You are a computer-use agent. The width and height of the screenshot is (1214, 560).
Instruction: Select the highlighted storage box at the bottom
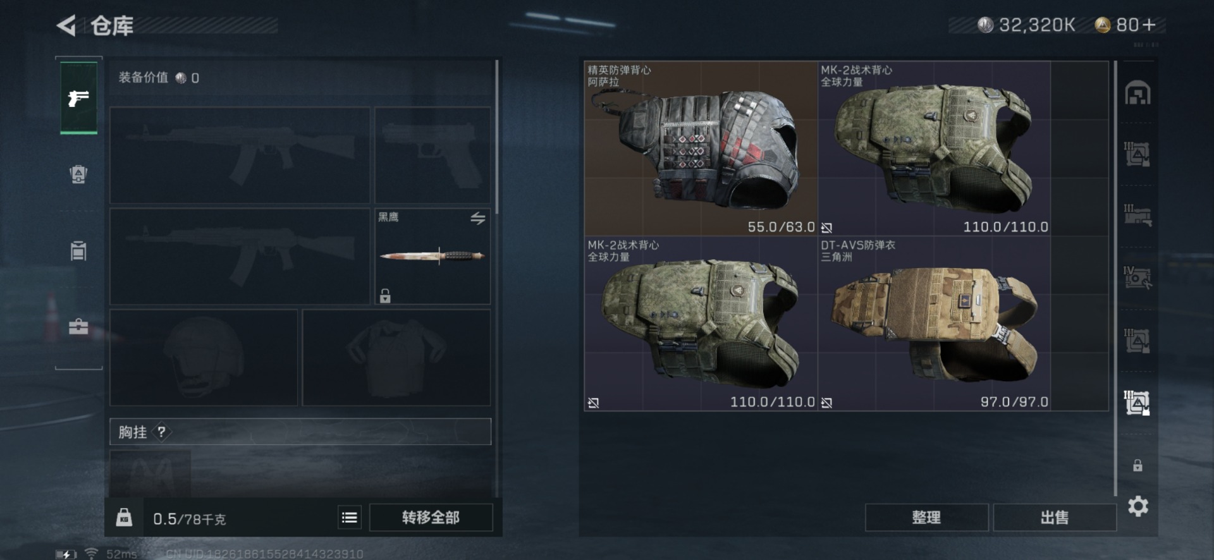(1137, 403)
